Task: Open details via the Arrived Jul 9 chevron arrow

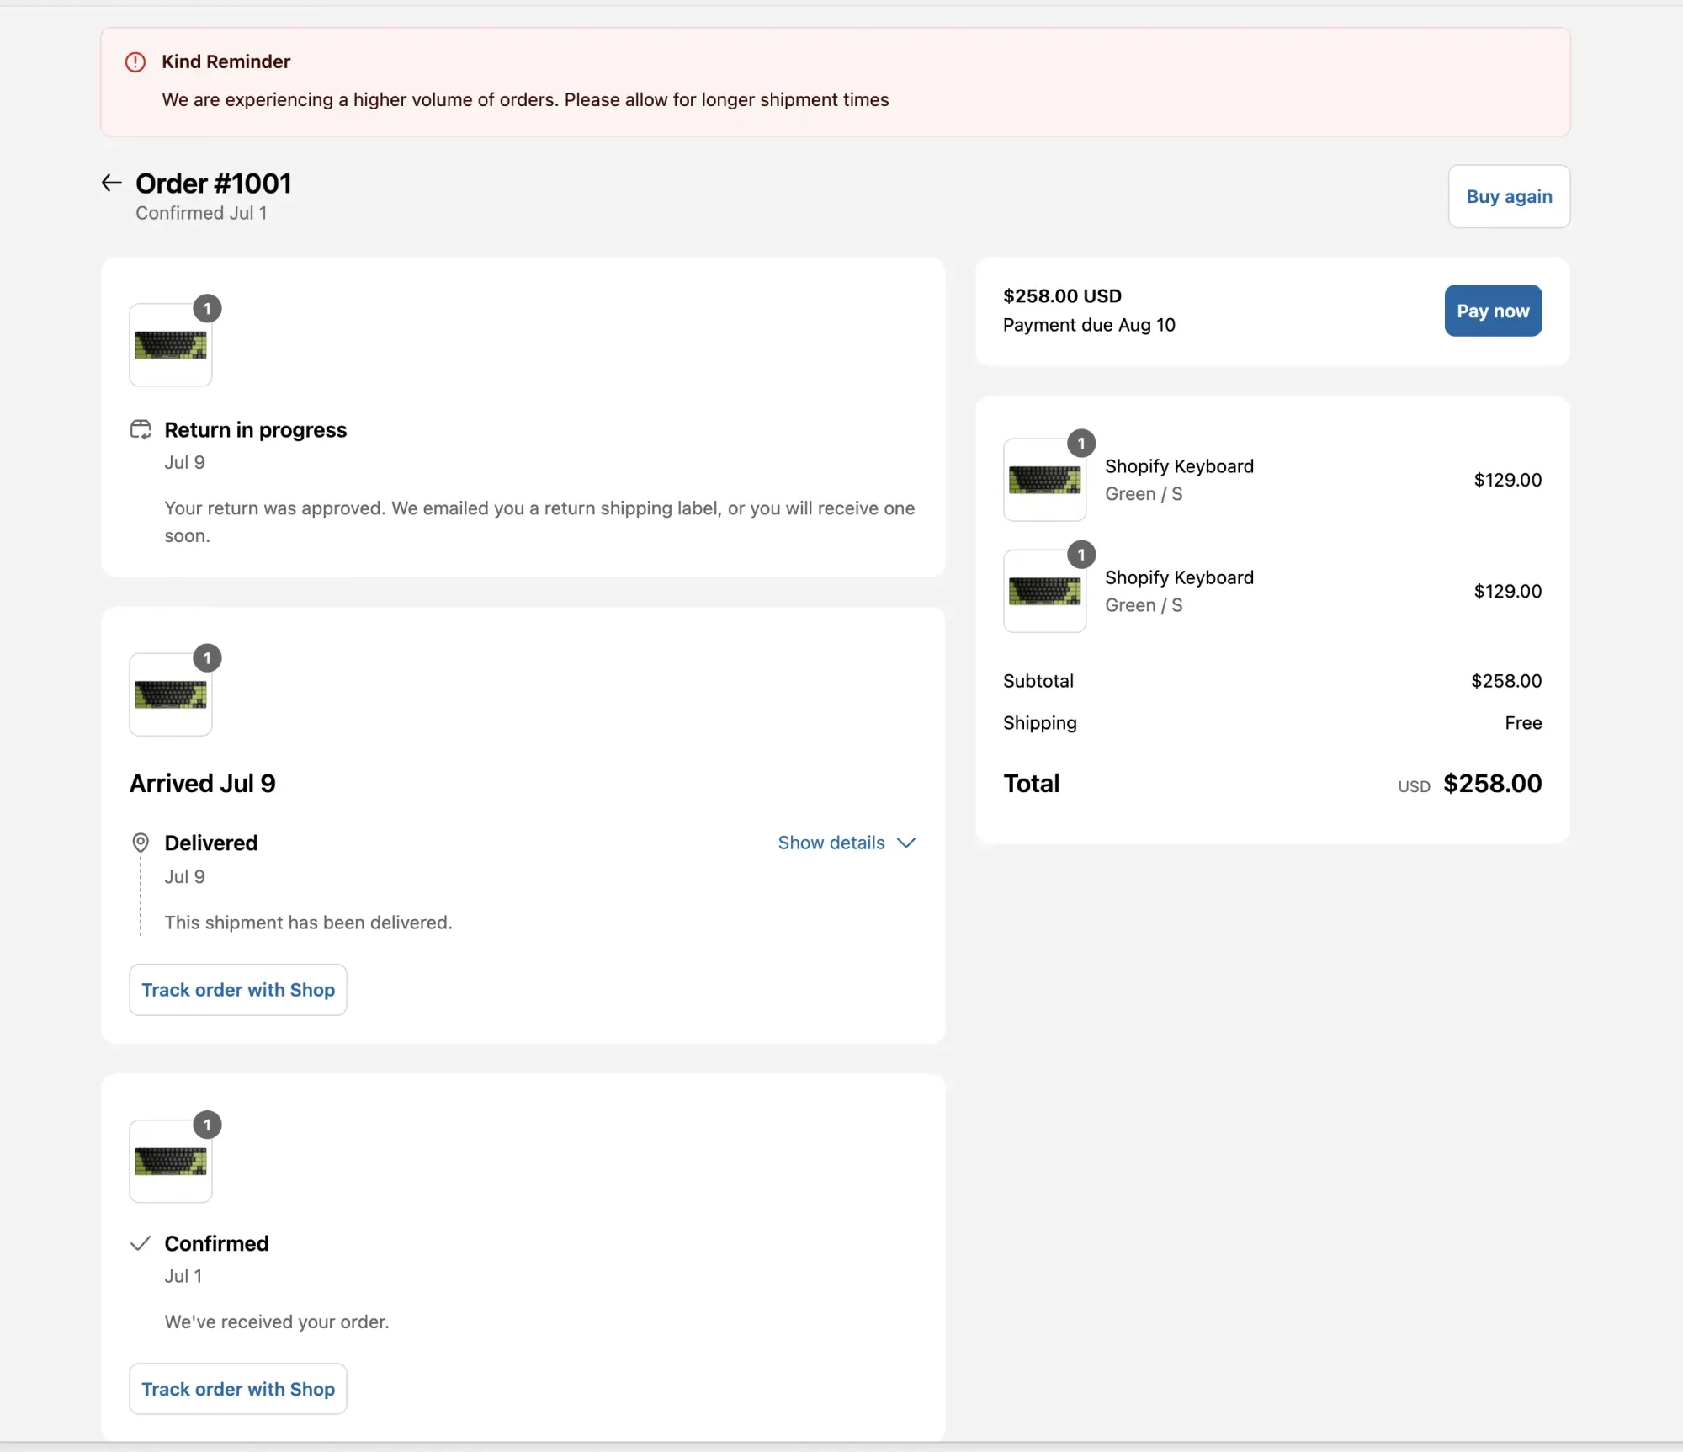Action: coord(906,843)
